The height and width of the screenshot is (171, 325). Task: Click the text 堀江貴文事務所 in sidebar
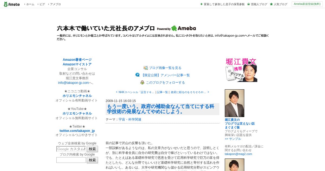77,78
